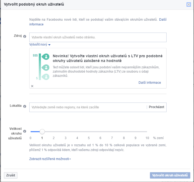This screenshot has height=182, width=194.
Task: Close the Vytvořit podobný okruh uživatelů dialog
Action: (x=188, y=5)
